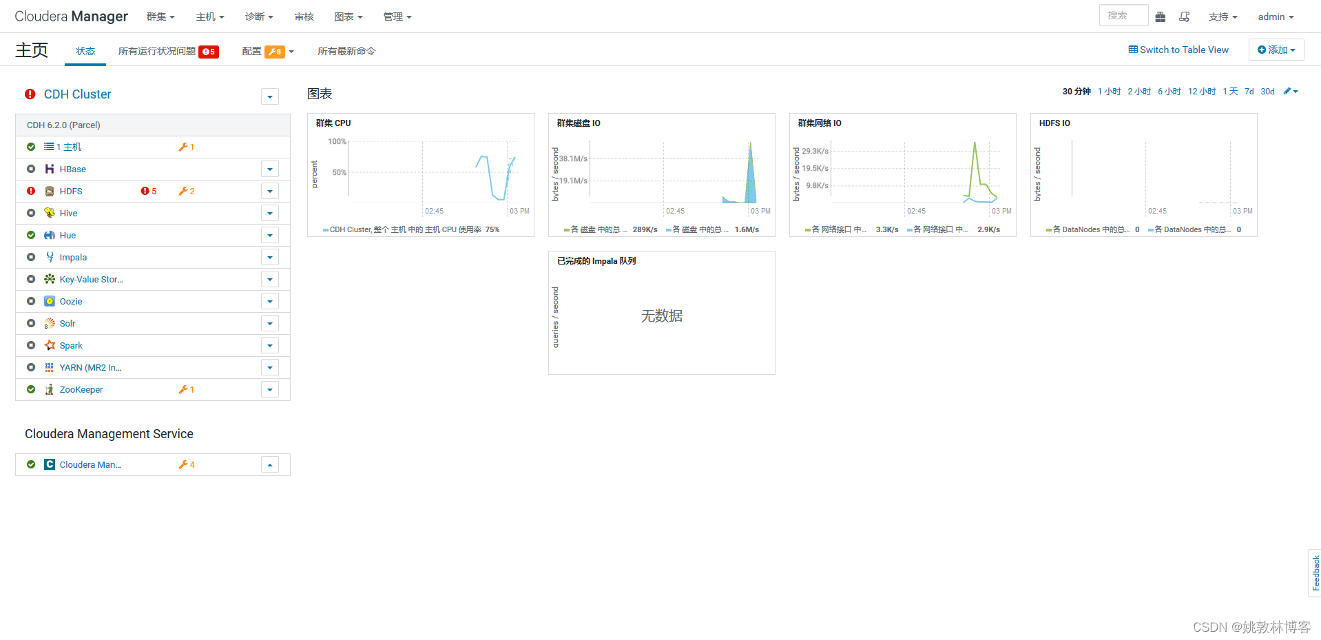The height and width of the screenshot is (640, 1321).
Task: Select the 30d time range
Action: pyautogui.click(x=1267, y=91)
